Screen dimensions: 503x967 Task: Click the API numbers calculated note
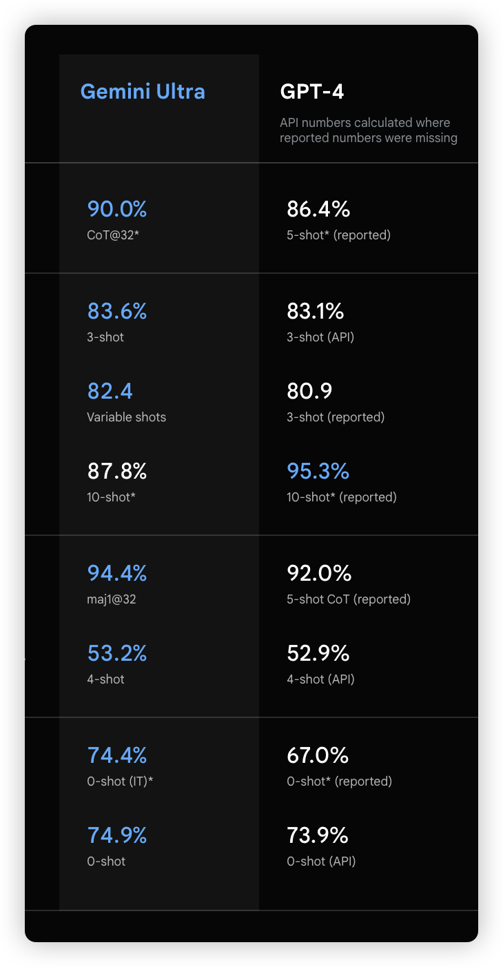(368, 130)
